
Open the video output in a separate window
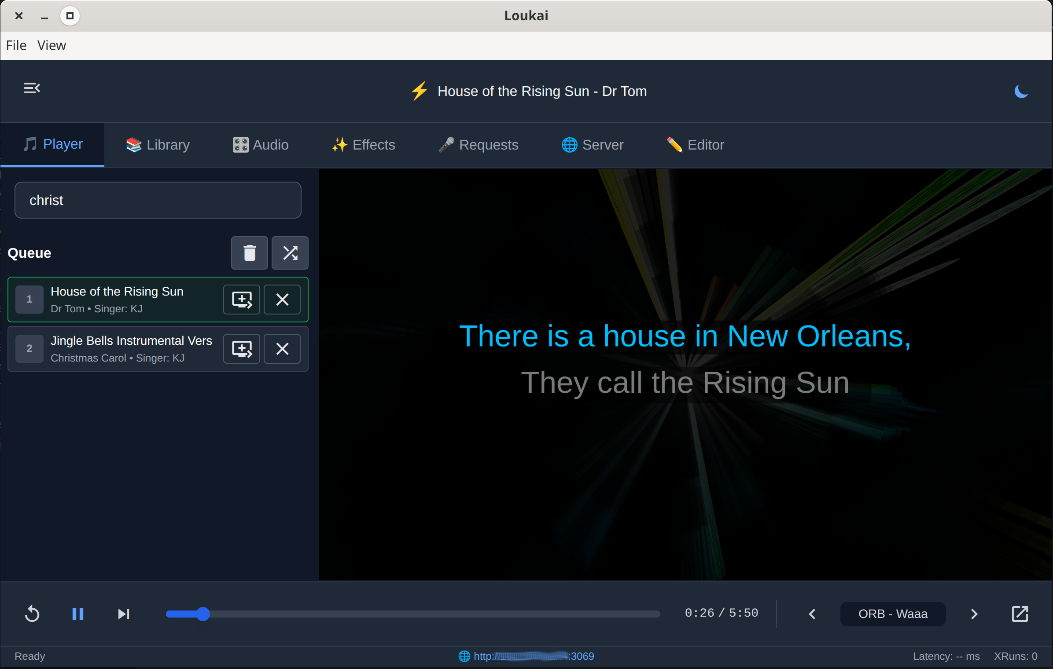pos(1020,614)
